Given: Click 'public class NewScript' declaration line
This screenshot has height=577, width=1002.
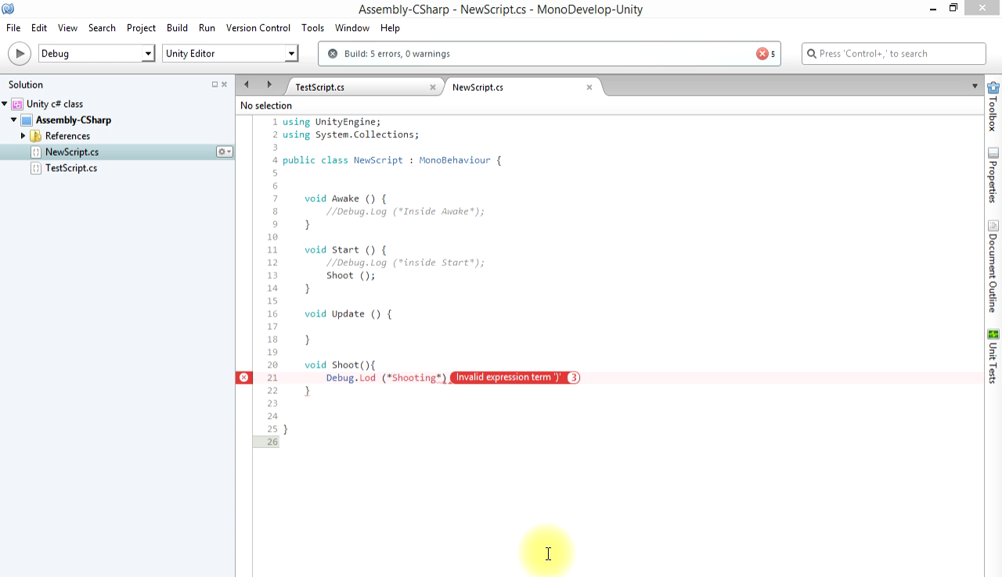Looking at the screenshot, I should pos(391,160).
